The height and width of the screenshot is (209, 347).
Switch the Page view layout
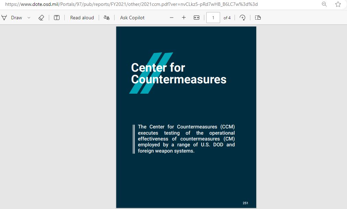pos(258,18)
